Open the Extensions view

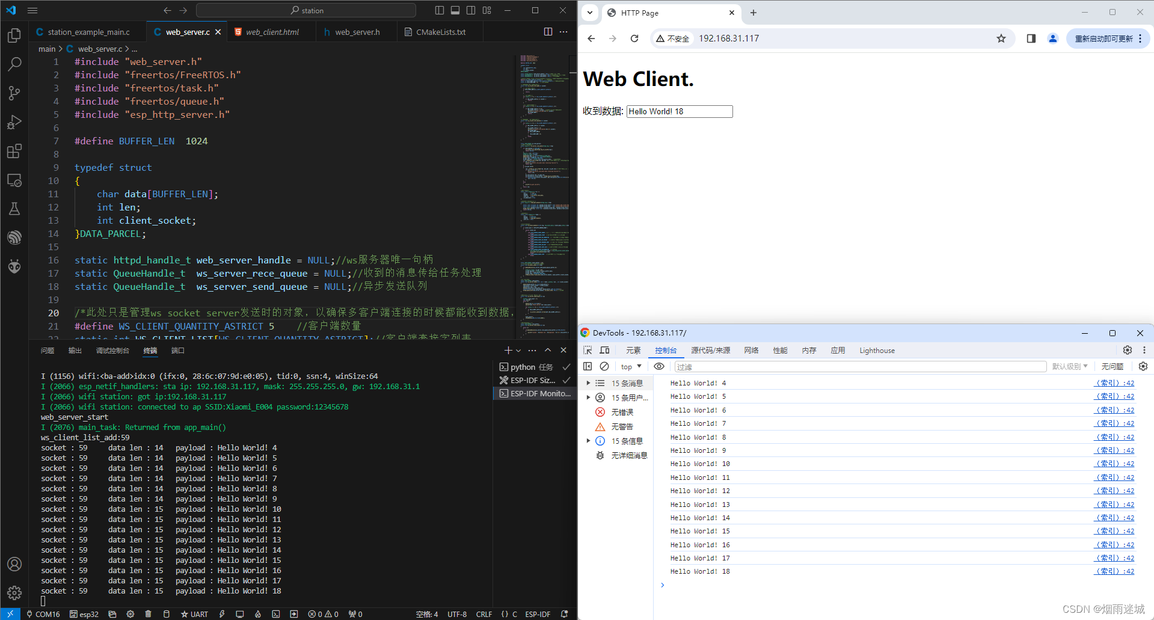click(x=14, y=151)
